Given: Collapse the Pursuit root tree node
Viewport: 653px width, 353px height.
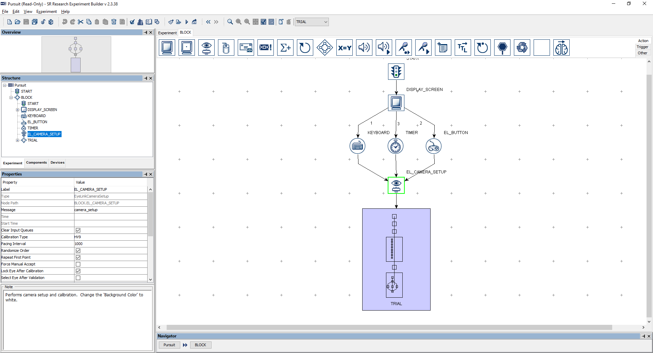Looking at the screenshot, I should point(4,85).
